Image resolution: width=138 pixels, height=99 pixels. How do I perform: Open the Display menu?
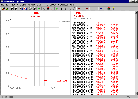pos(53,5)
